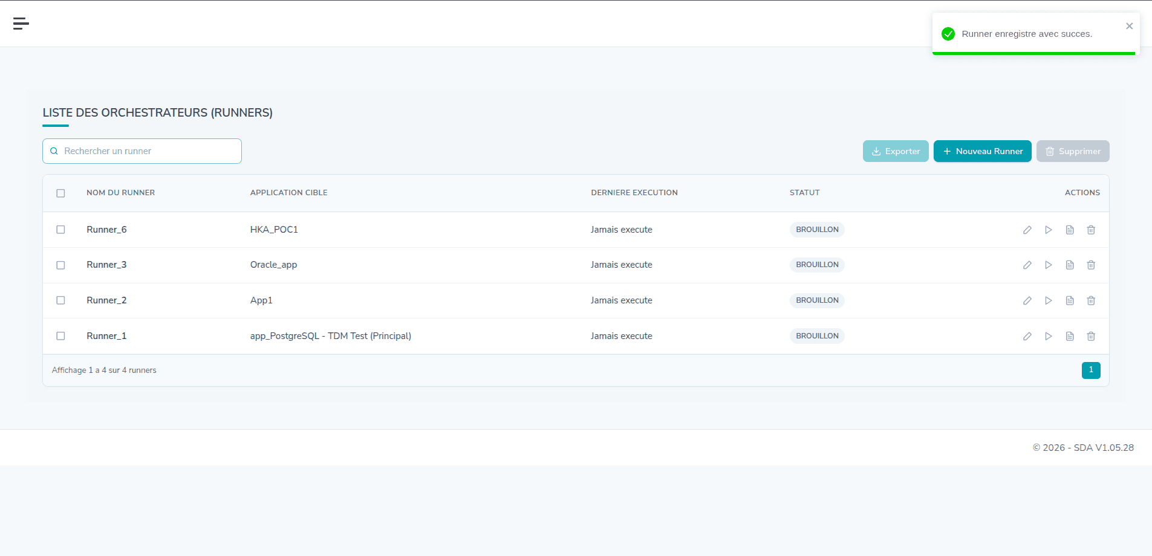Click the NOM DU RUNNER column header
Viewport: 1152px width, 556px height.
[120, 193]
